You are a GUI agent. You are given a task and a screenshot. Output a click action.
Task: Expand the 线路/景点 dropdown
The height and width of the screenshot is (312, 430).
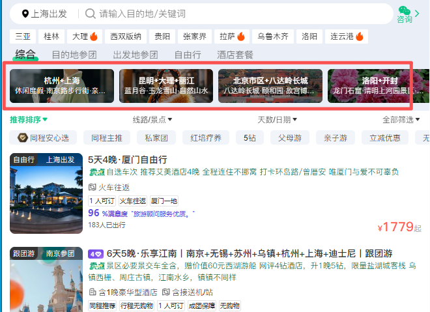152,120
